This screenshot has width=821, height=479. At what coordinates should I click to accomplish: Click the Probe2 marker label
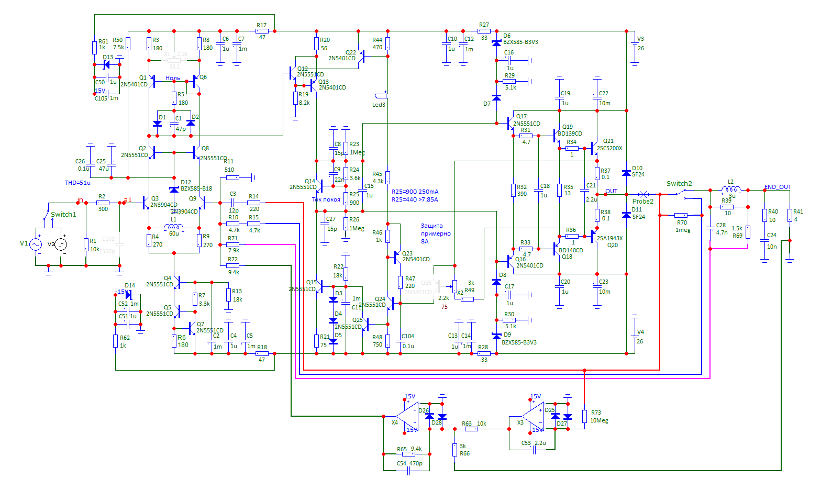point(642,201)
